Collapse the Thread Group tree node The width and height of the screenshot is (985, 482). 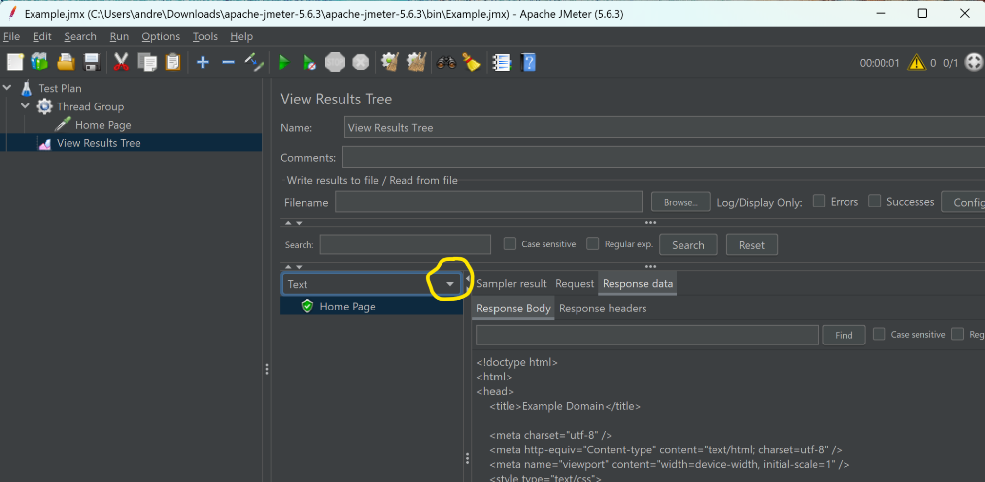(26, 106)
